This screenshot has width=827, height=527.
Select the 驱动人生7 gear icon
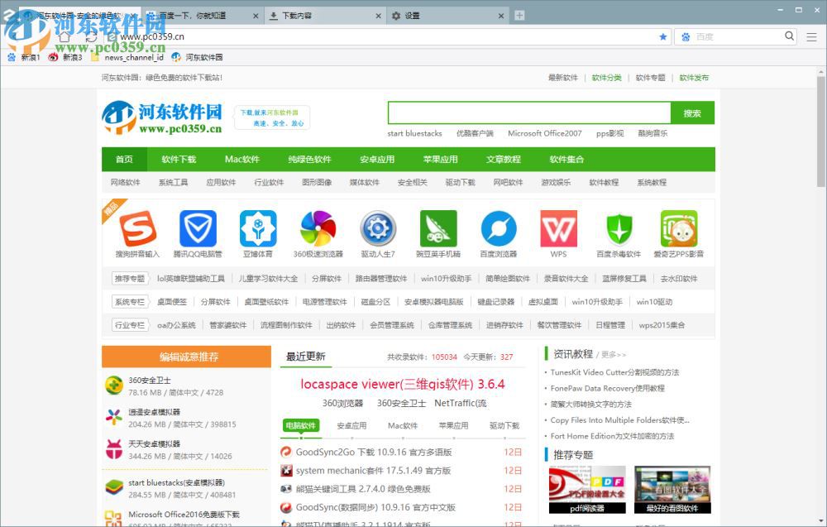[379, 230]
